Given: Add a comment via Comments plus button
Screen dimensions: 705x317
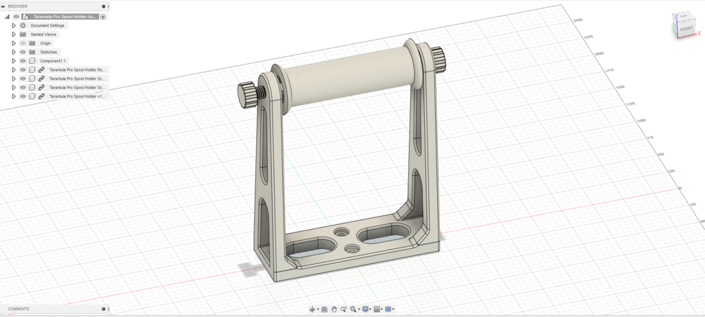Looking at the screenshot, I should tap(103, 309).
